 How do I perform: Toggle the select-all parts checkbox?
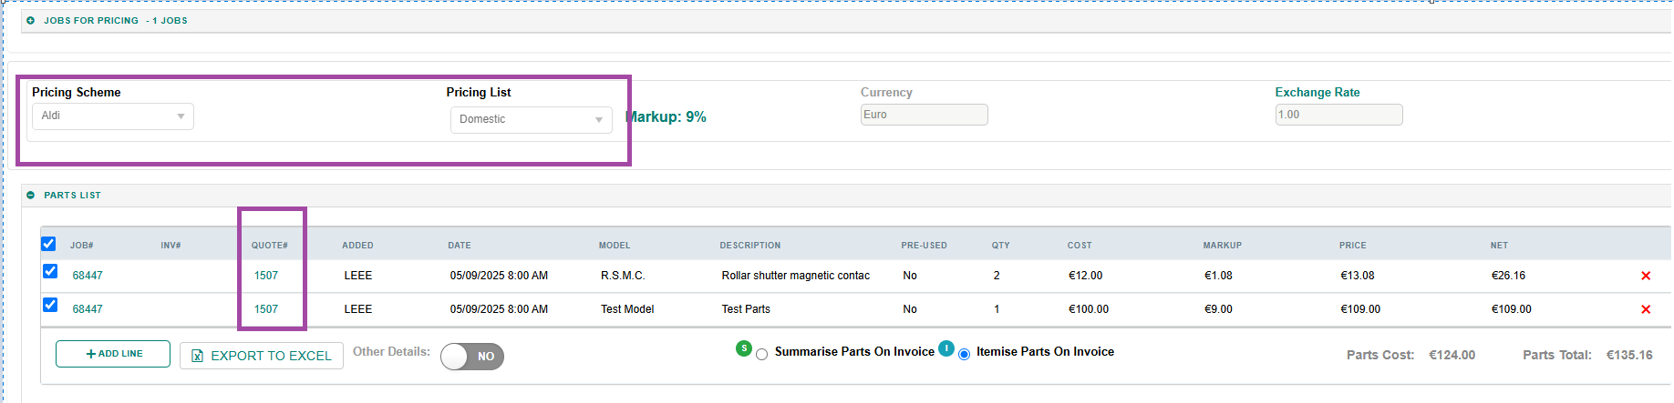coord(49,244)
